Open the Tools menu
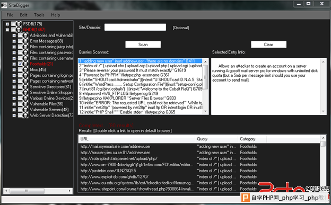The image size is (331, 205). 39,15
